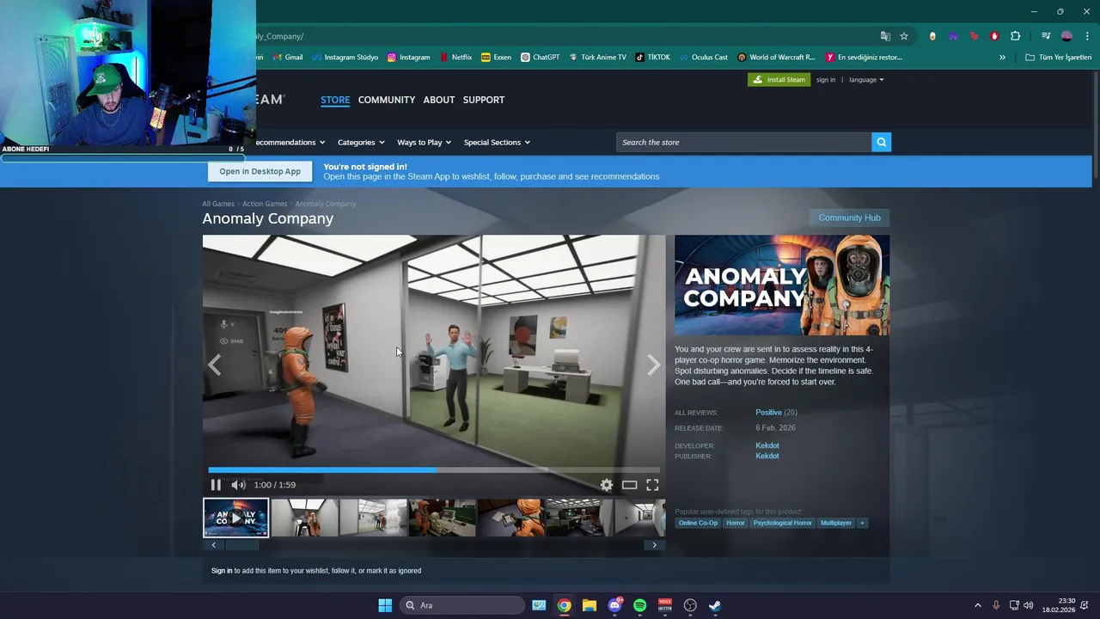Open the Kekdot publisher link
1100x619 pixels.
(x=767, y=456)
